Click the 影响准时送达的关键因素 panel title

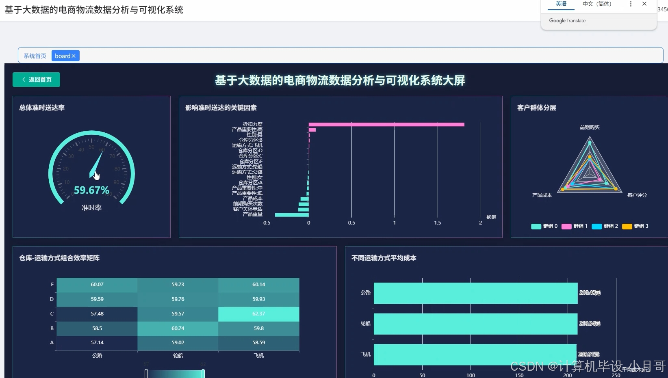[221, 108]
